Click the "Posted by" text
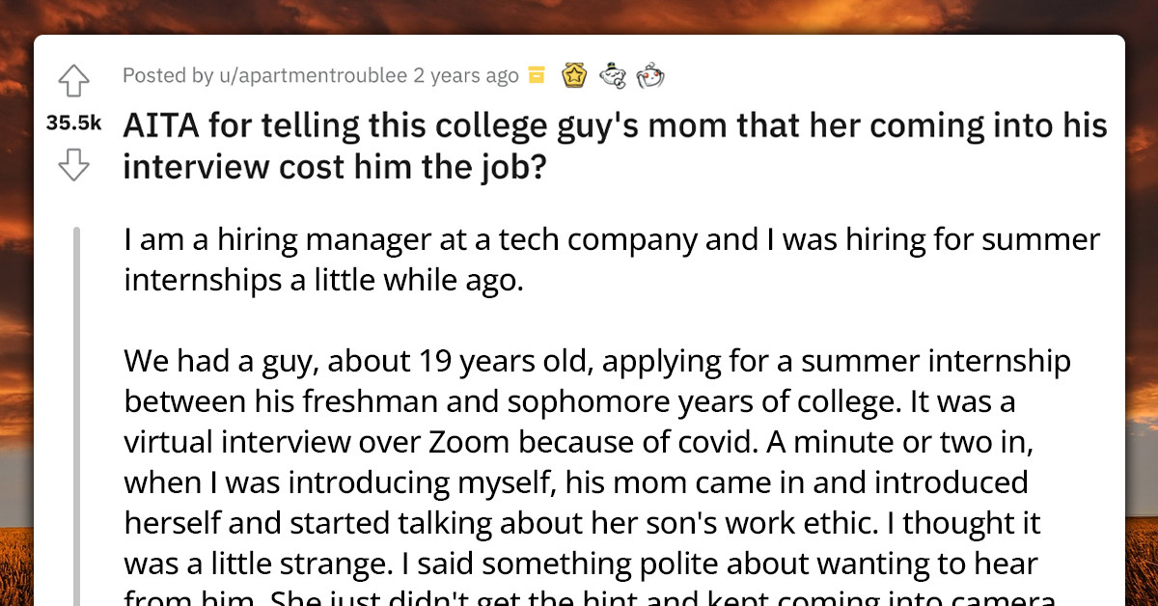Image resolution: width=1158 pixels, height=606 pixels. [167, 75]
